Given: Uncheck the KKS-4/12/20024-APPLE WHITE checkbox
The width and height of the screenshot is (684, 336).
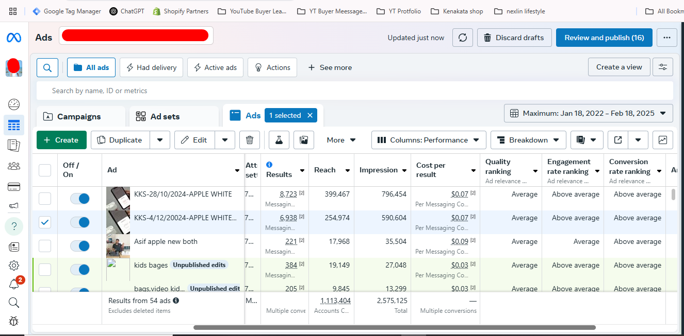Looking at the screenshot, I should (45, 222).
